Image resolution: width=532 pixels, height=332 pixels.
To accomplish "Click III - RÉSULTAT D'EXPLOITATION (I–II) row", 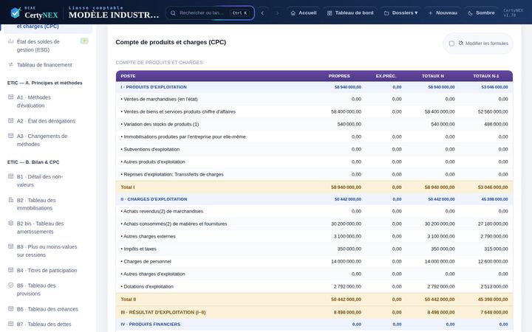I will pos(314,312).
